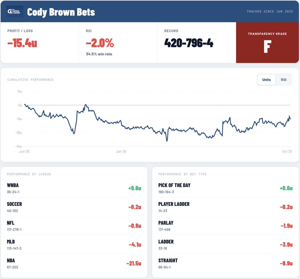Screen dimensions: 300x279
Task: Click the Jan '26 axis marker
Action: [x=121, y=151]
